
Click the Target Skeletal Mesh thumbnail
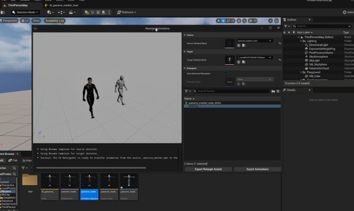tap(230, 60)
